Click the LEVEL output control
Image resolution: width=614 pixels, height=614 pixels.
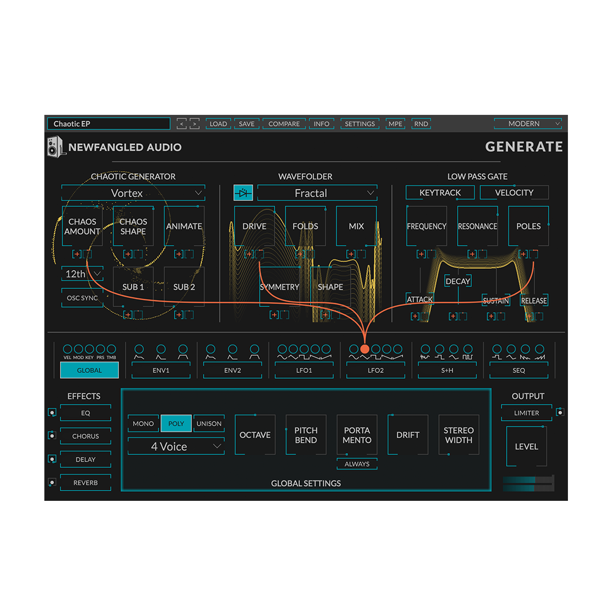click(526, 446)
